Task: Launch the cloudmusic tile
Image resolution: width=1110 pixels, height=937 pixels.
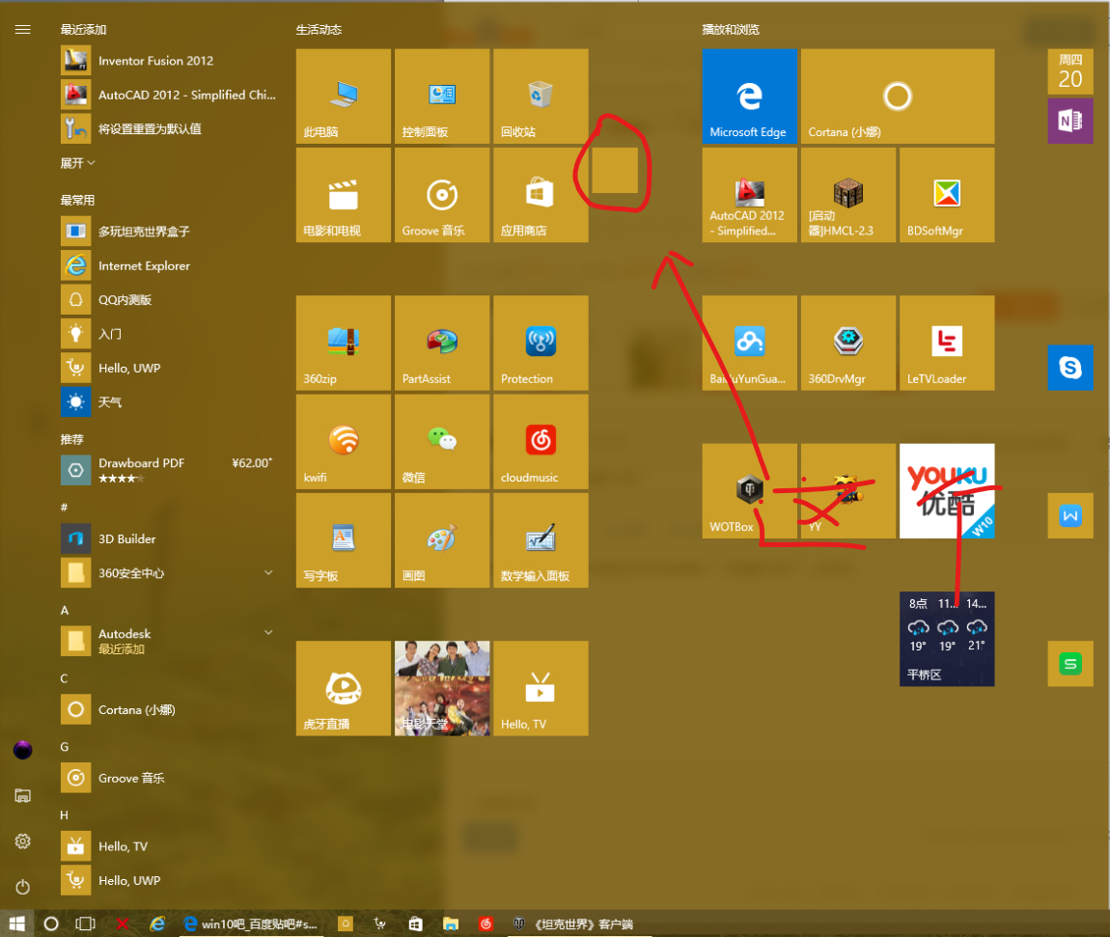Action: coord(541,442)
